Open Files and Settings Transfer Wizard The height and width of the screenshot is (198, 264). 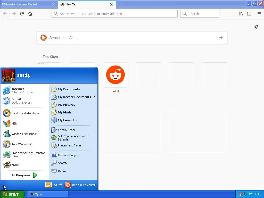click(x=24, y=154)
